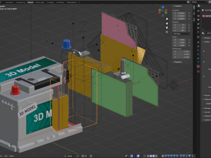Select solid viewport shading
This screenshot has width=211, height=158.
click(x=151, y=156)
